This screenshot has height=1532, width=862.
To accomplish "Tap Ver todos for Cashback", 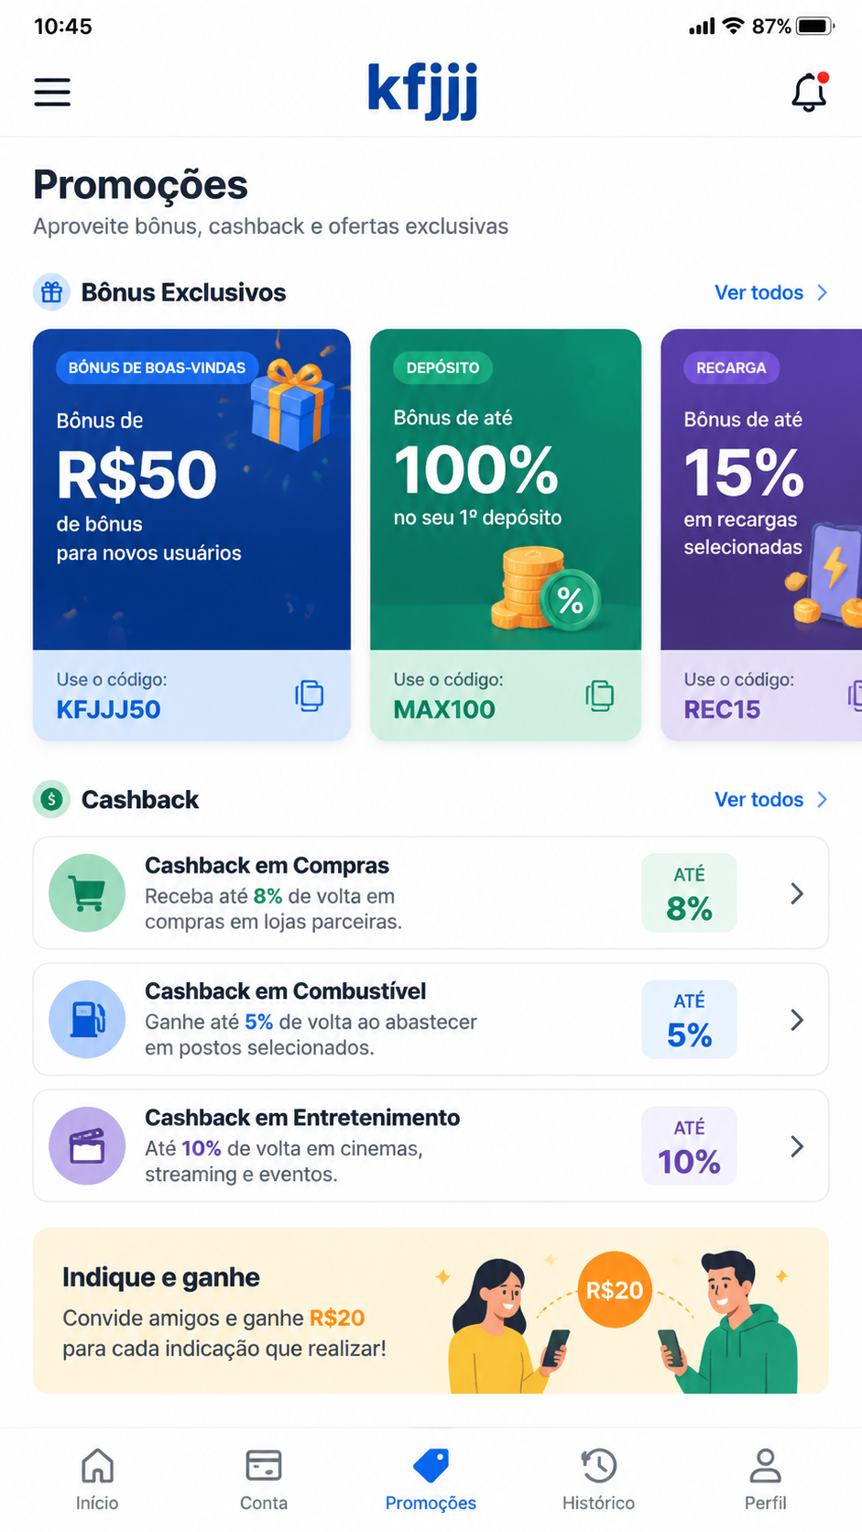I will tap(771, 799).
